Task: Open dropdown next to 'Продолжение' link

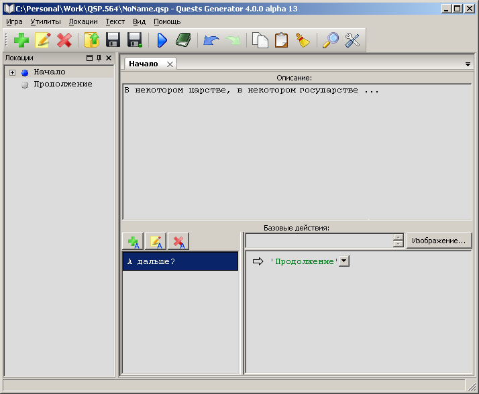Action: (345, 261)
